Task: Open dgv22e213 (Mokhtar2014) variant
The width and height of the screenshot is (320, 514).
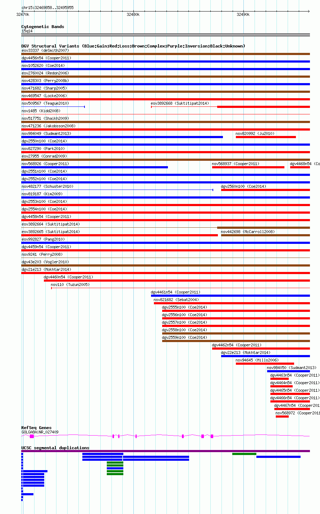Action: click(265, 356)
